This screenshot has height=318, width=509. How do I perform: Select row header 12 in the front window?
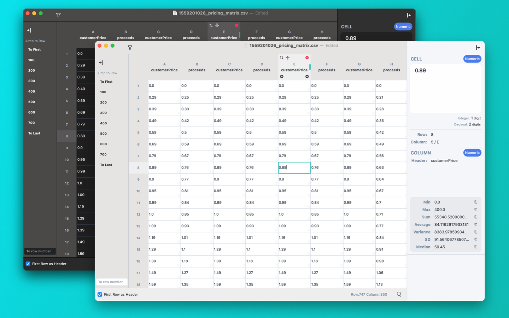[138, 214]
